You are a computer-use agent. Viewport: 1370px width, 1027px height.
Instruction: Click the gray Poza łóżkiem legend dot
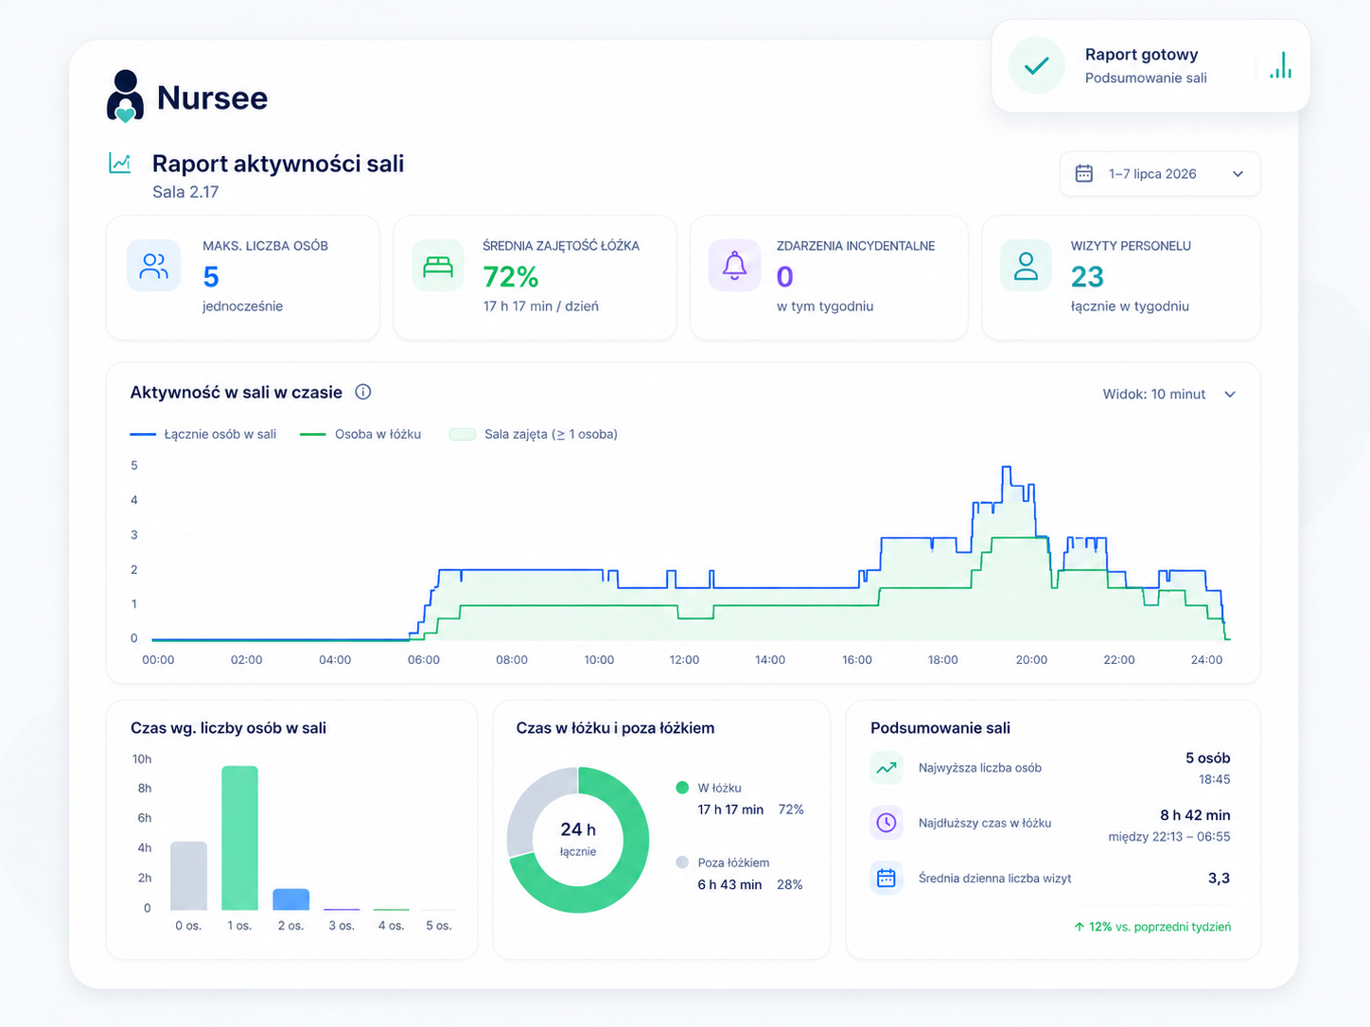click(682, 862)
